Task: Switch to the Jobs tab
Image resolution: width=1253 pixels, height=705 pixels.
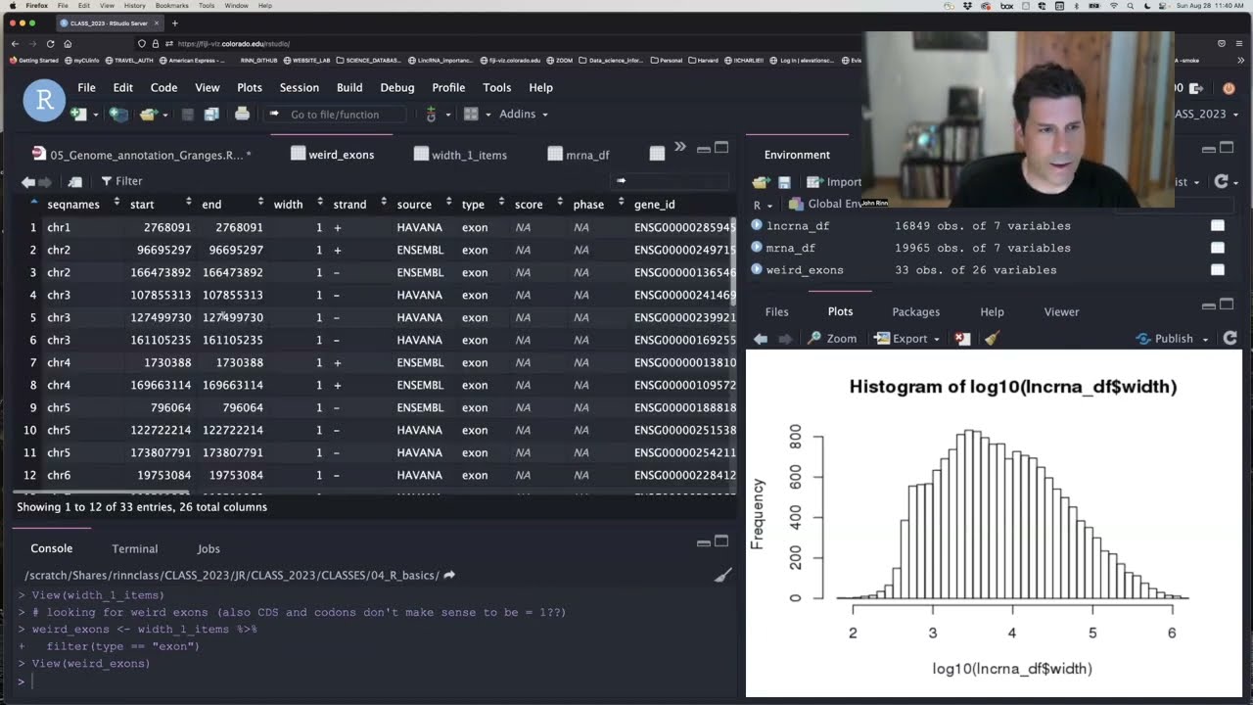Action: [209, 548]
